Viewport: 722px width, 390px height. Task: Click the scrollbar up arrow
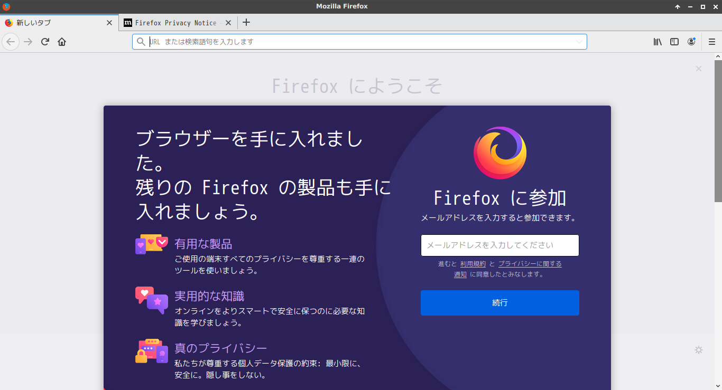[x=718, y=56]
